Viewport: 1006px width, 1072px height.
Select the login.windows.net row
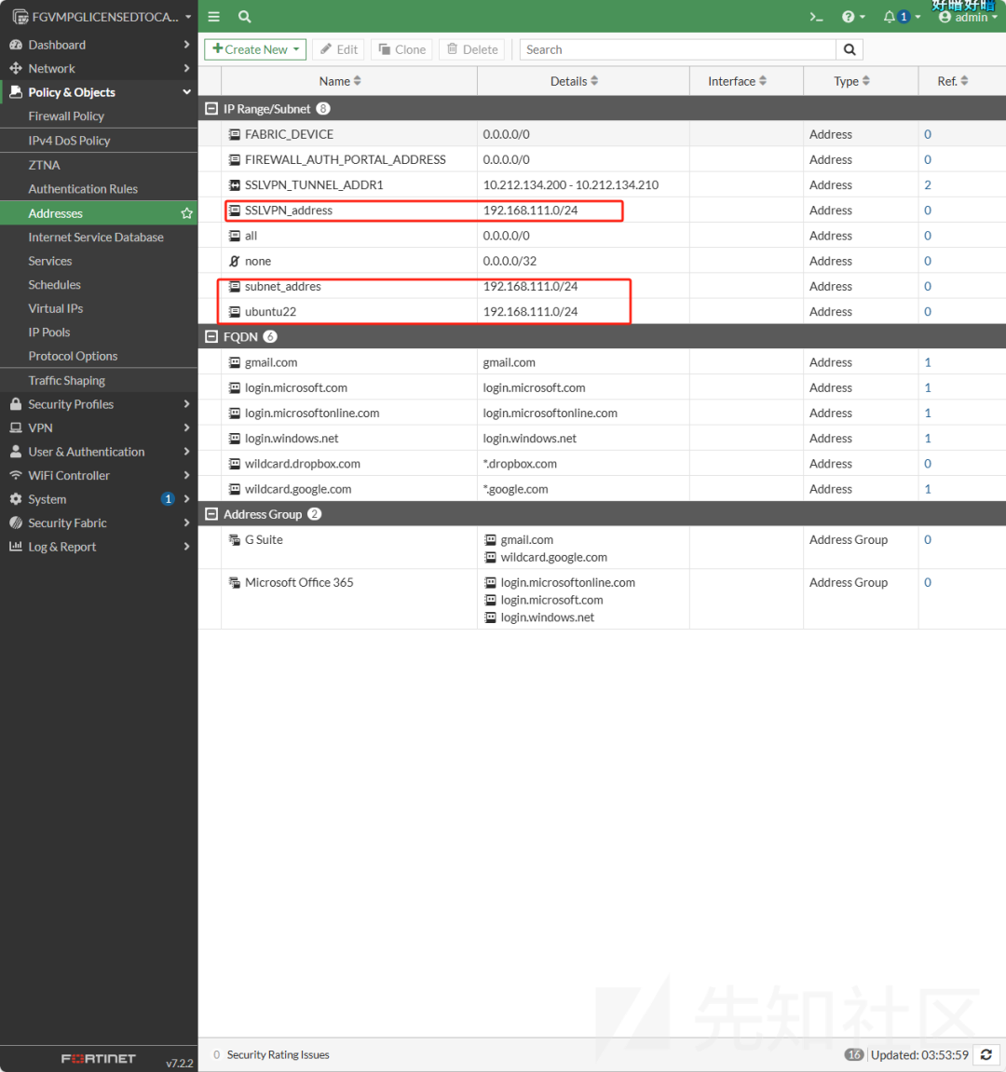click(602, 439)
